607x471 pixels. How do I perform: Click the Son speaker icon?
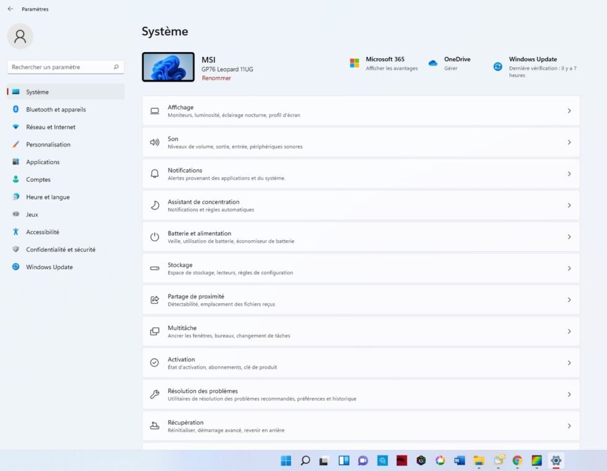pyautogui.click(x=154, y=142)
